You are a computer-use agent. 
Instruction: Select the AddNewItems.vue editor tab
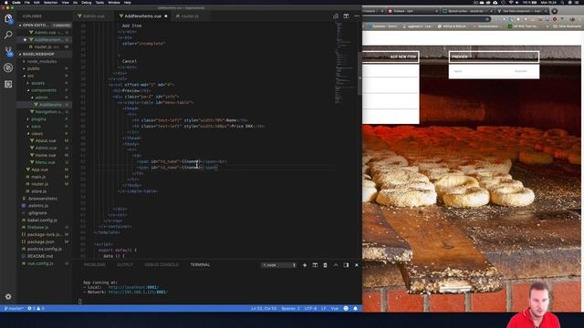[143, 16]
